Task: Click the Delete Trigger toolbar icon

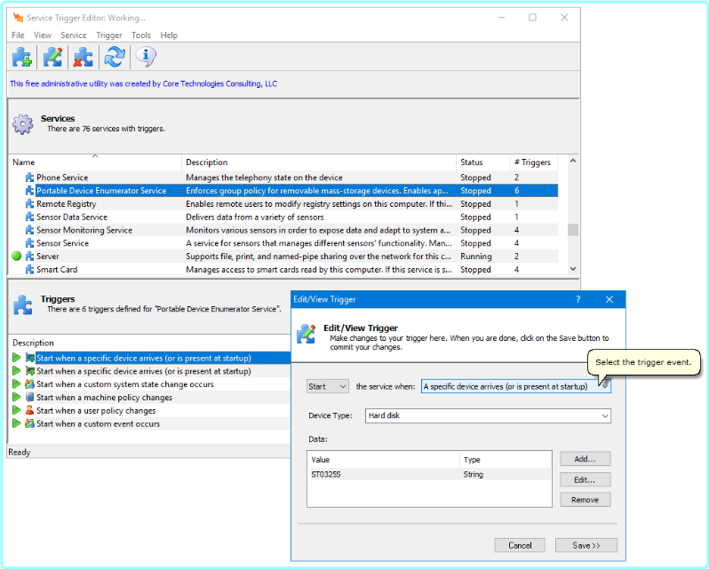Action: click(84, 58)
